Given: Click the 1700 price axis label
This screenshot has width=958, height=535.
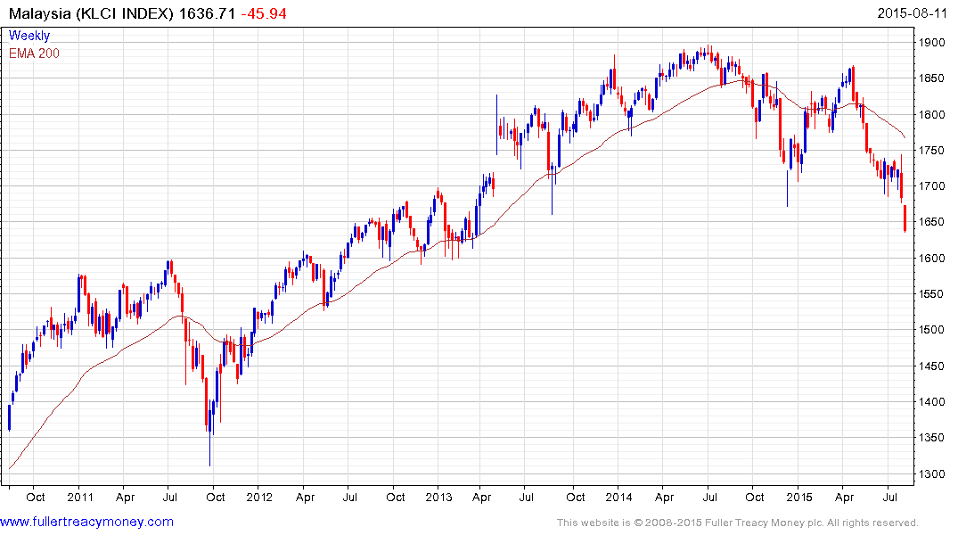Looking at the screenshot, I should click(932, 185).
